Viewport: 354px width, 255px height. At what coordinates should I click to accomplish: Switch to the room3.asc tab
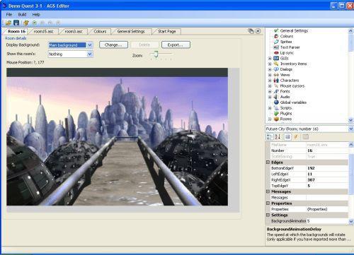pyautogui.click(x=74, y=31)
